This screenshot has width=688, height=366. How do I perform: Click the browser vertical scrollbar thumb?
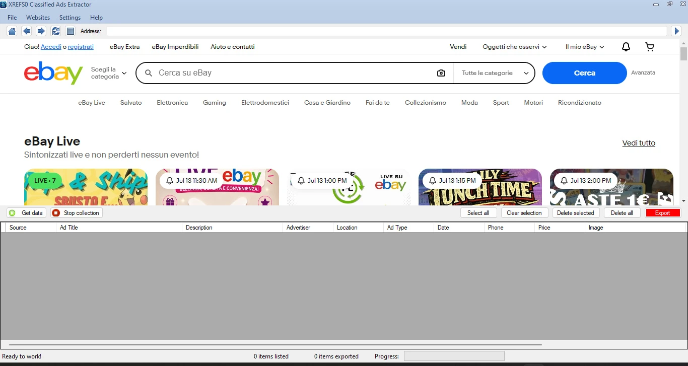pos(683,53)
